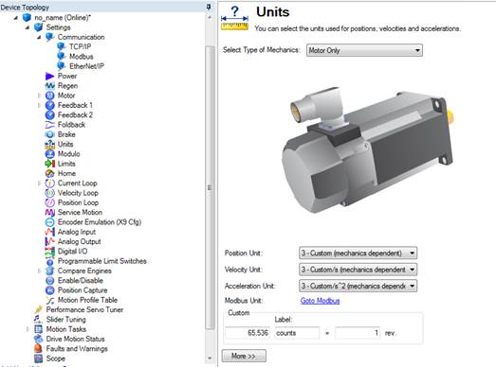Click the topology panel scrollbar thumb
Image resolution: width=496 pixels, height=367 pixels.
coord(210,188)
